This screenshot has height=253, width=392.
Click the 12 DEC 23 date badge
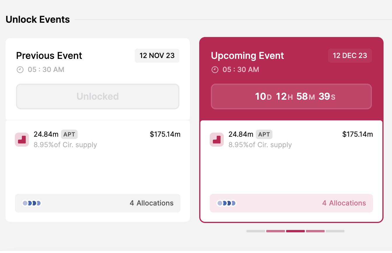pos(350,56)
